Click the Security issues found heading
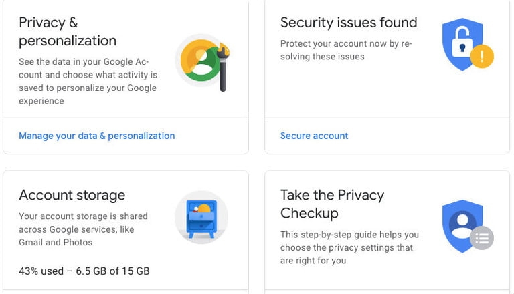514x294 pixels. pos(348,23)
